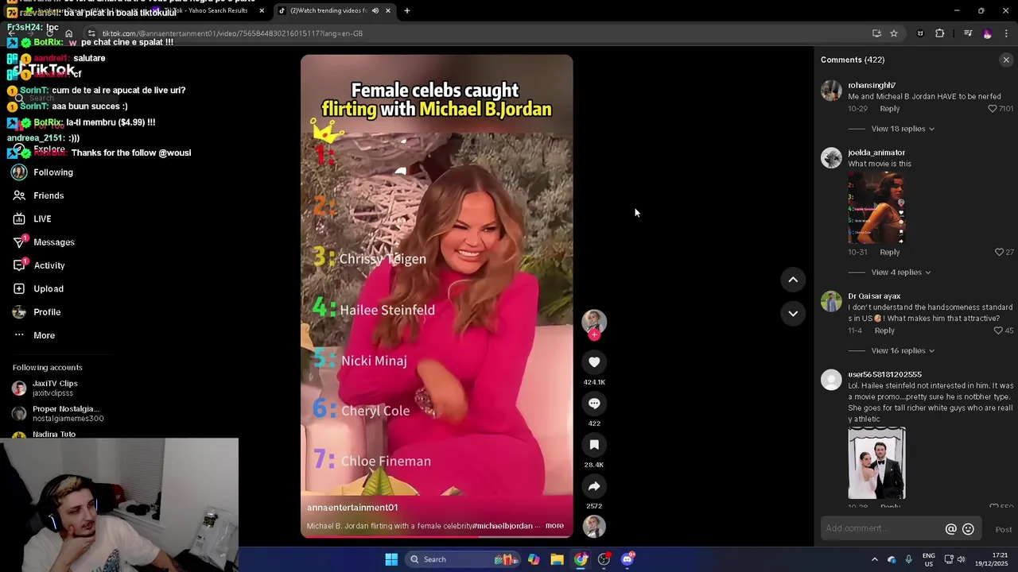Open the spinning sound disc avatar
The height and width of the screenshot is (572, 1018).
tap(594, 526)
